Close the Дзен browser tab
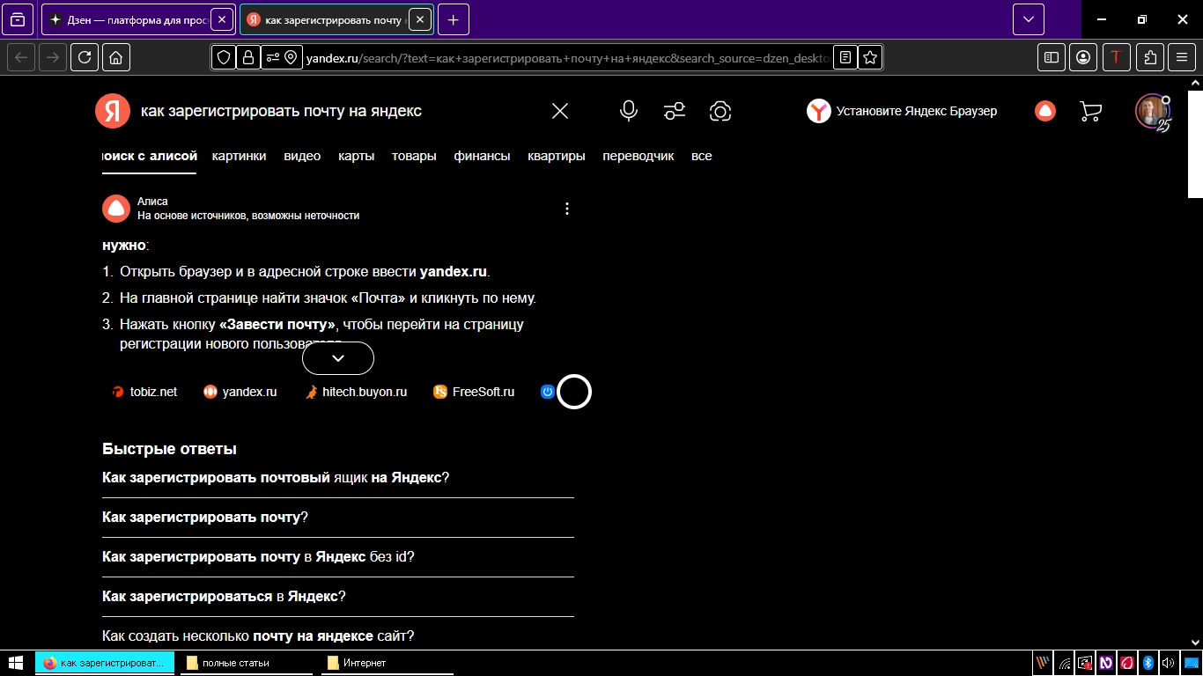1203x676 pixels. (222, 19)
